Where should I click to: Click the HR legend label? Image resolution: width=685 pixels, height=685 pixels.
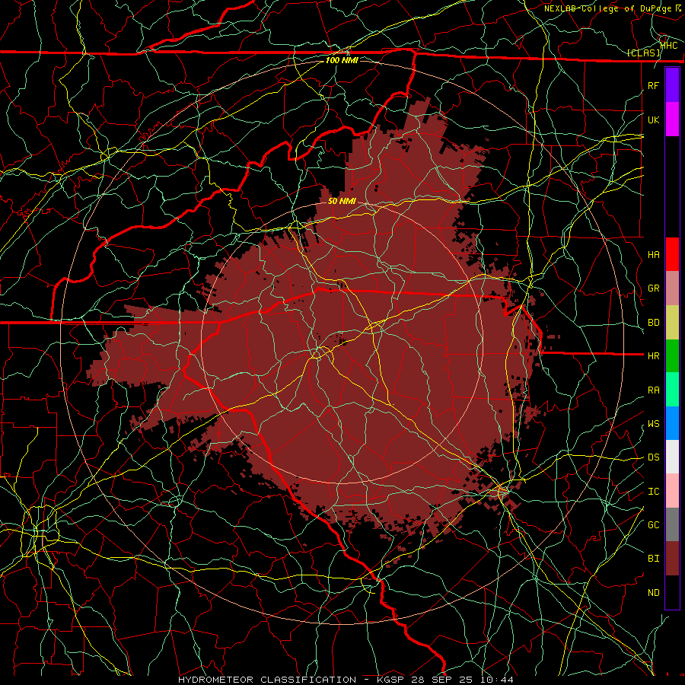pyautogui.click(x=653, y=356)
